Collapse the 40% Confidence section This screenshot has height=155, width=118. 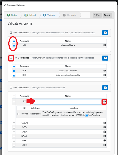(x=11, y=88)
